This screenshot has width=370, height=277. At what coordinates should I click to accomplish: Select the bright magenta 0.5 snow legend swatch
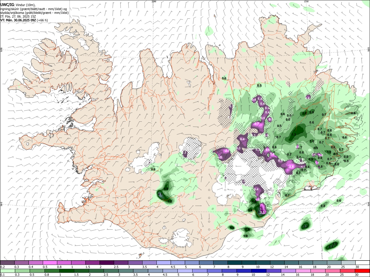(x=50, y=263)
